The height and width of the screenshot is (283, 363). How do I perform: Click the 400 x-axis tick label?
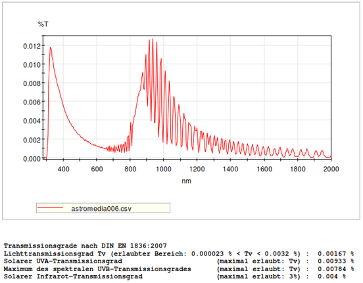coord(63,169)
